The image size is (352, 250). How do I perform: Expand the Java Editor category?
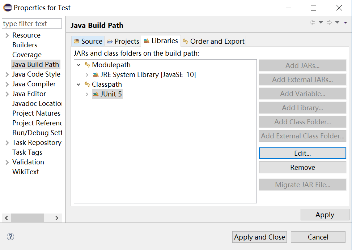7,94
